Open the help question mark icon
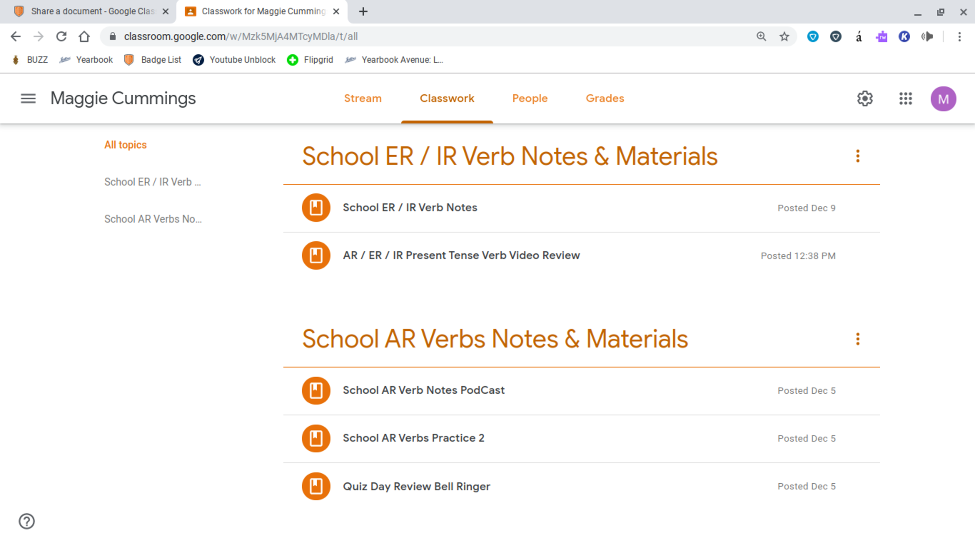This screenshot has width=975, height=548. [27, 521]
